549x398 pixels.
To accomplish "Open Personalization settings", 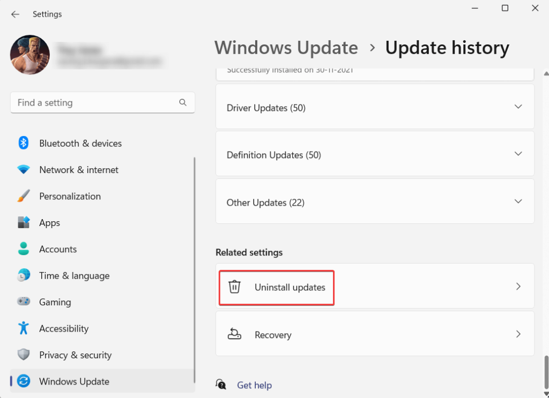I will pyautogui.click(x=102, y=196).
